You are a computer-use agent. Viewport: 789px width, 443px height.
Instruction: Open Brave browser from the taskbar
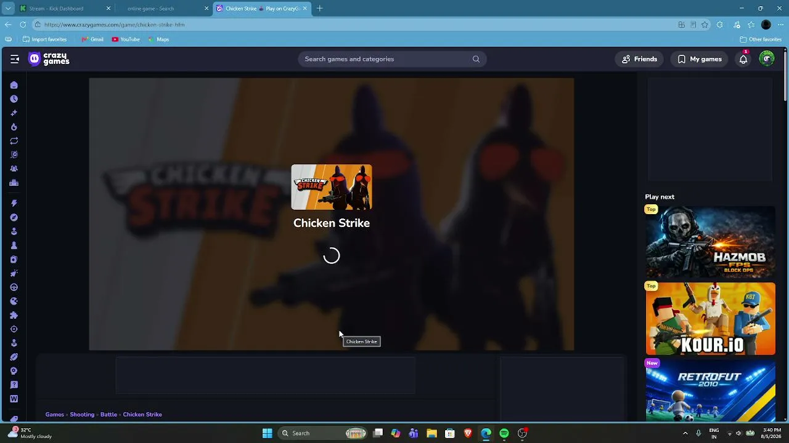click(468, 433)
